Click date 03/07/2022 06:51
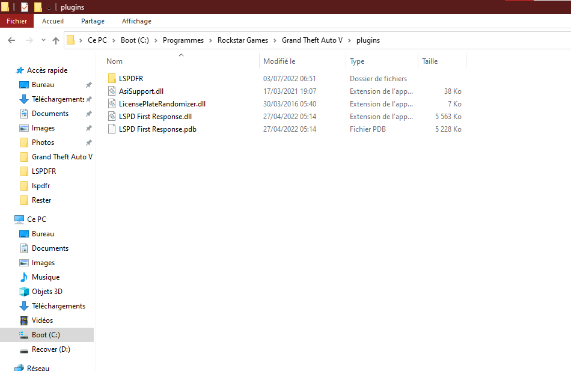571x371 pixels. [x=290, y=78]
